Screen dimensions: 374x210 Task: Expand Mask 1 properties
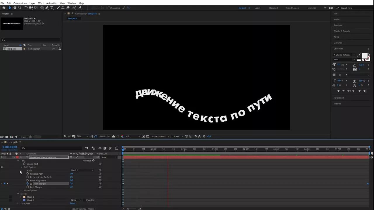21,197
